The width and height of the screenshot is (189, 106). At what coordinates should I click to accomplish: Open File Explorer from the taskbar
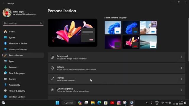pos(93,103)
